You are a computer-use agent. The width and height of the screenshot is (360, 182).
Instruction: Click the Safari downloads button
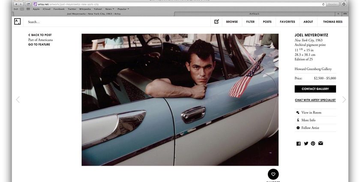tap(344, 4)
